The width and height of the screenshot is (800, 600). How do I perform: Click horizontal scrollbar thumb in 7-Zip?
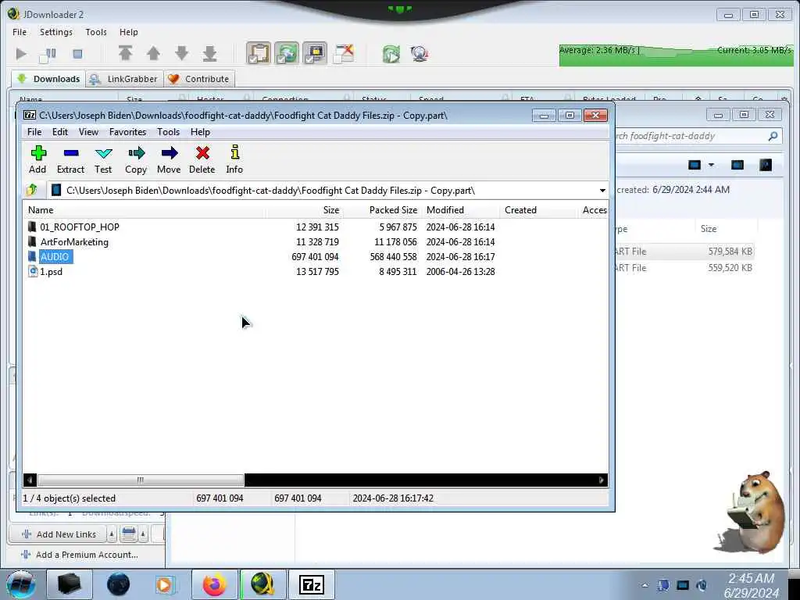tap(141, 480)
